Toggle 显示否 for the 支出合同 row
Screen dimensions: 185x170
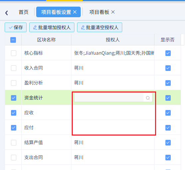coord(168,157)
